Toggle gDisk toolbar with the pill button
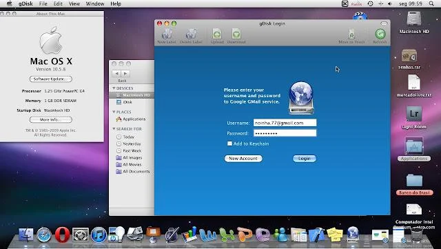Image resolution: width=441 pixels, height=249 pixels. pos(384,23)
